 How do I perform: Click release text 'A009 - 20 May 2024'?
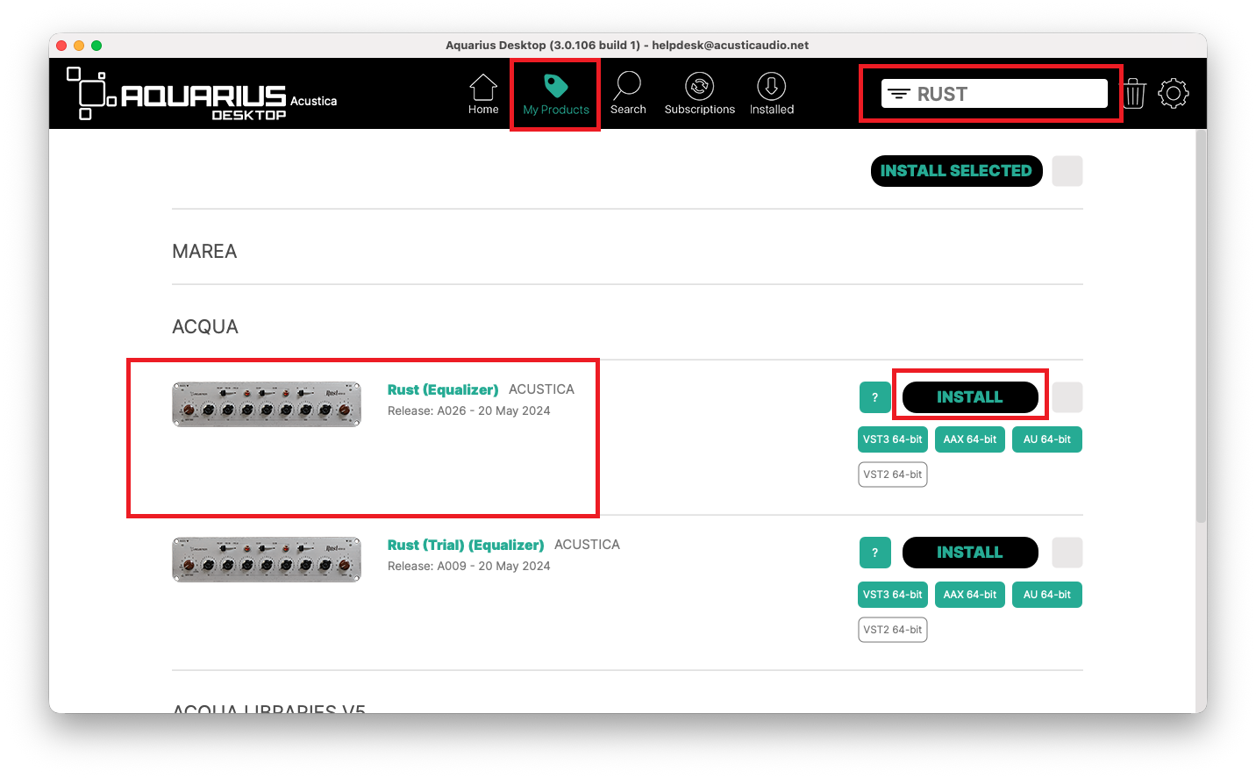(494, 566)
